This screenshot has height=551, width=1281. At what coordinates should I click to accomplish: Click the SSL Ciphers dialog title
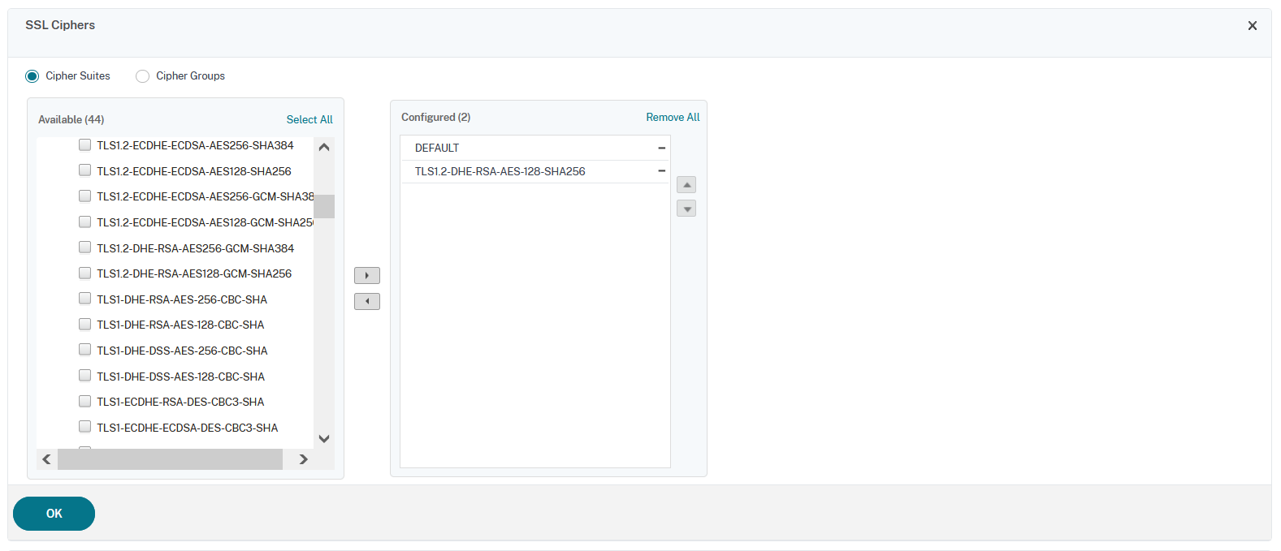(x=60, y=25)
